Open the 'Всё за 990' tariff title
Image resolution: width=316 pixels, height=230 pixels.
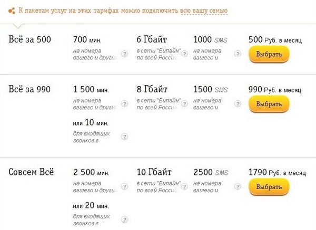click(x=29, y=89)
